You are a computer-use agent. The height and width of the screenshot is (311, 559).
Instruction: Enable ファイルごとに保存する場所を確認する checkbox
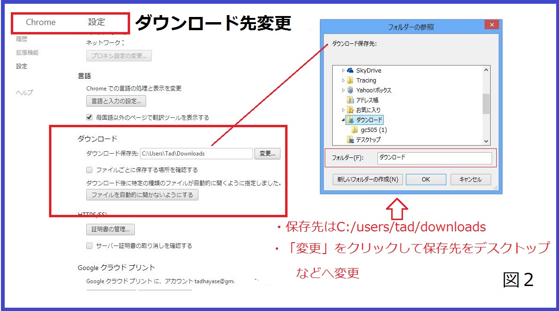(x=90, y=170)
